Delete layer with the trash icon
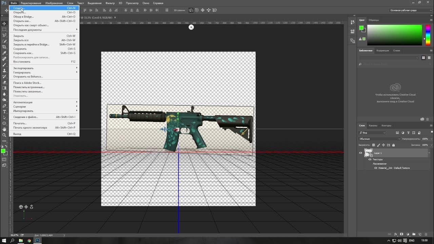434x244 pixels. [x=426, y=234]
